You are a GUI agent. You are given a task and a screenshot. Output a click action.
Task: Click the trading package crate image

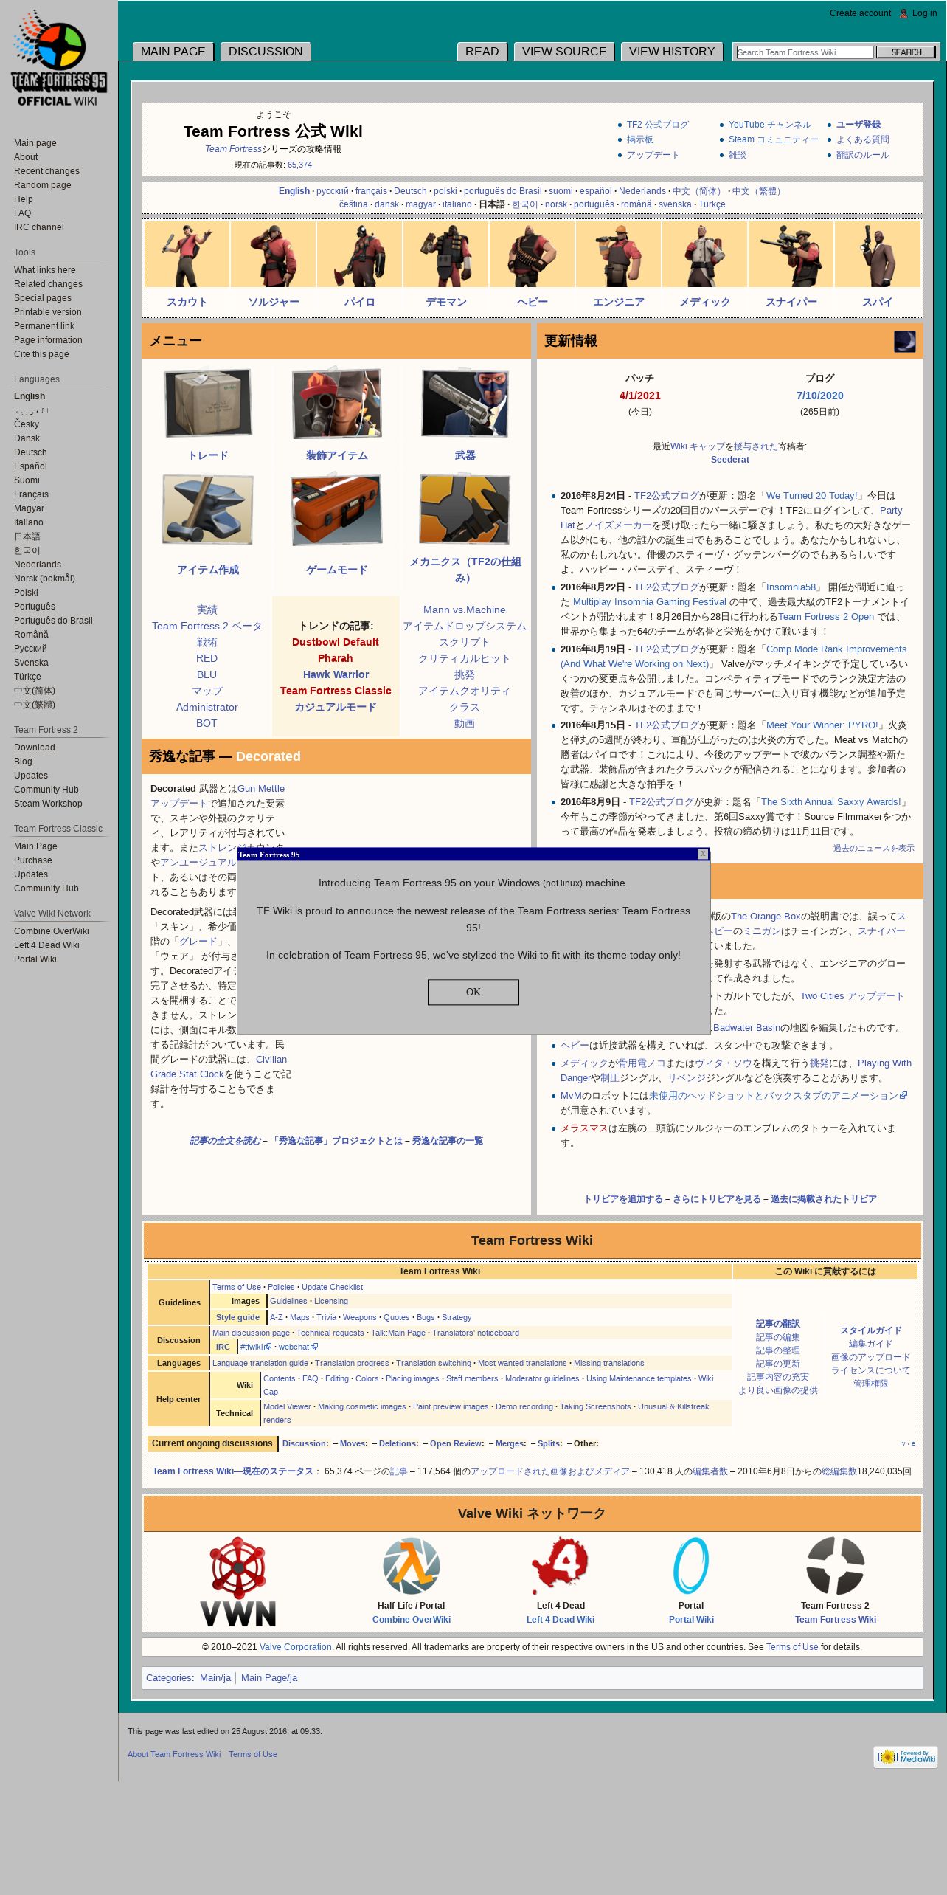click(x=208, y=403)
